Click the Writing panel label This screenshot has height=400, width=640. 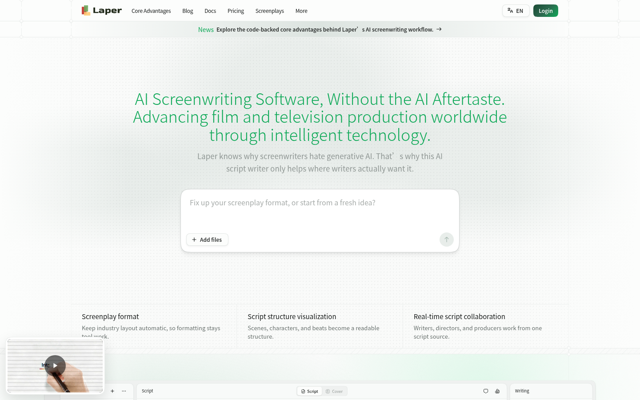[522, 391]
